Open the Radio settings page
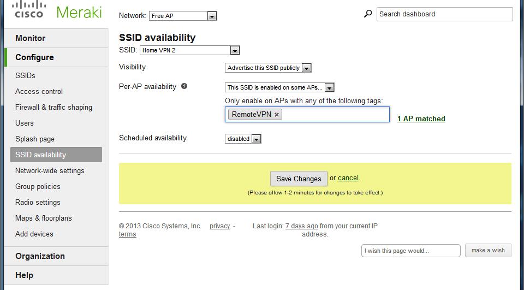This screenshot has height=290, width=524. point(38,203)
